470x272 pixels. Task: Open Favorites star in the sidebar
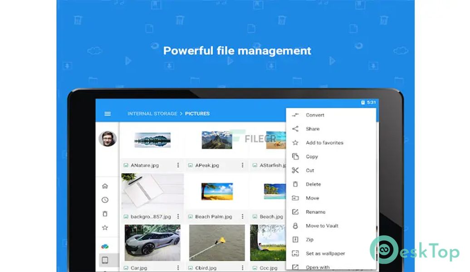pos(105,228)
